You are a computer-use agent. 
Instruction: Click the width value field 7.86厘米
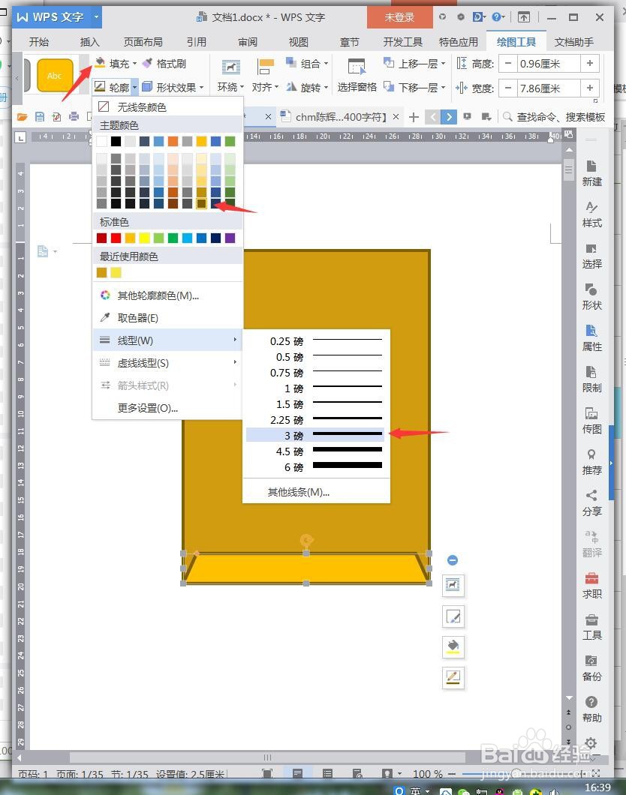pyautogui.click(x=549, y=88)
